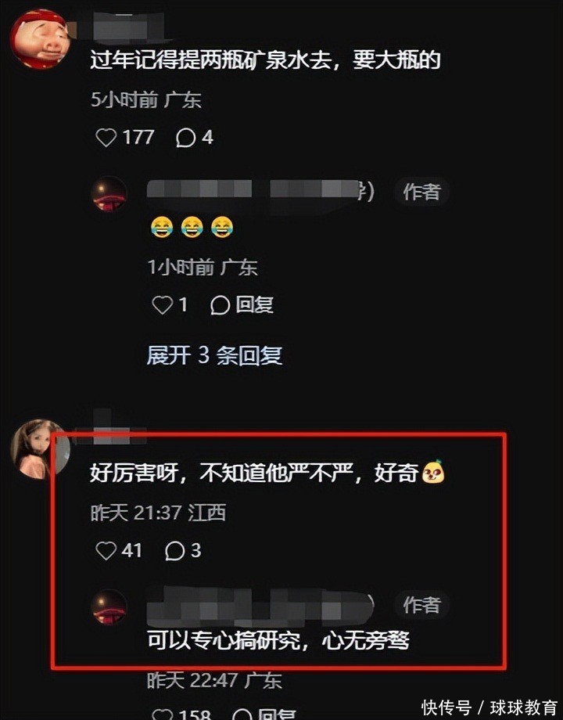Click the 快传号 / 球球教育 watermark
This screenshot has width=563, height=720.
tap(489, 707)
